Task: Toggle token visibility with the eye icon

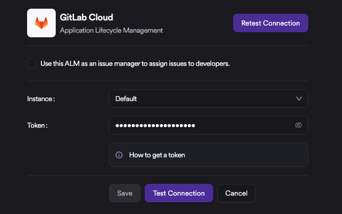Action: tap(299, 125)
